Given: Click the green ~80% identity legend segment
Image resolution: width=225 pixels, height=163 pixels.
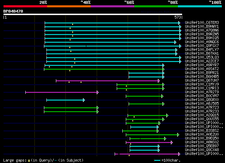Looking at the screenshot, I should [x=156, y=6].
